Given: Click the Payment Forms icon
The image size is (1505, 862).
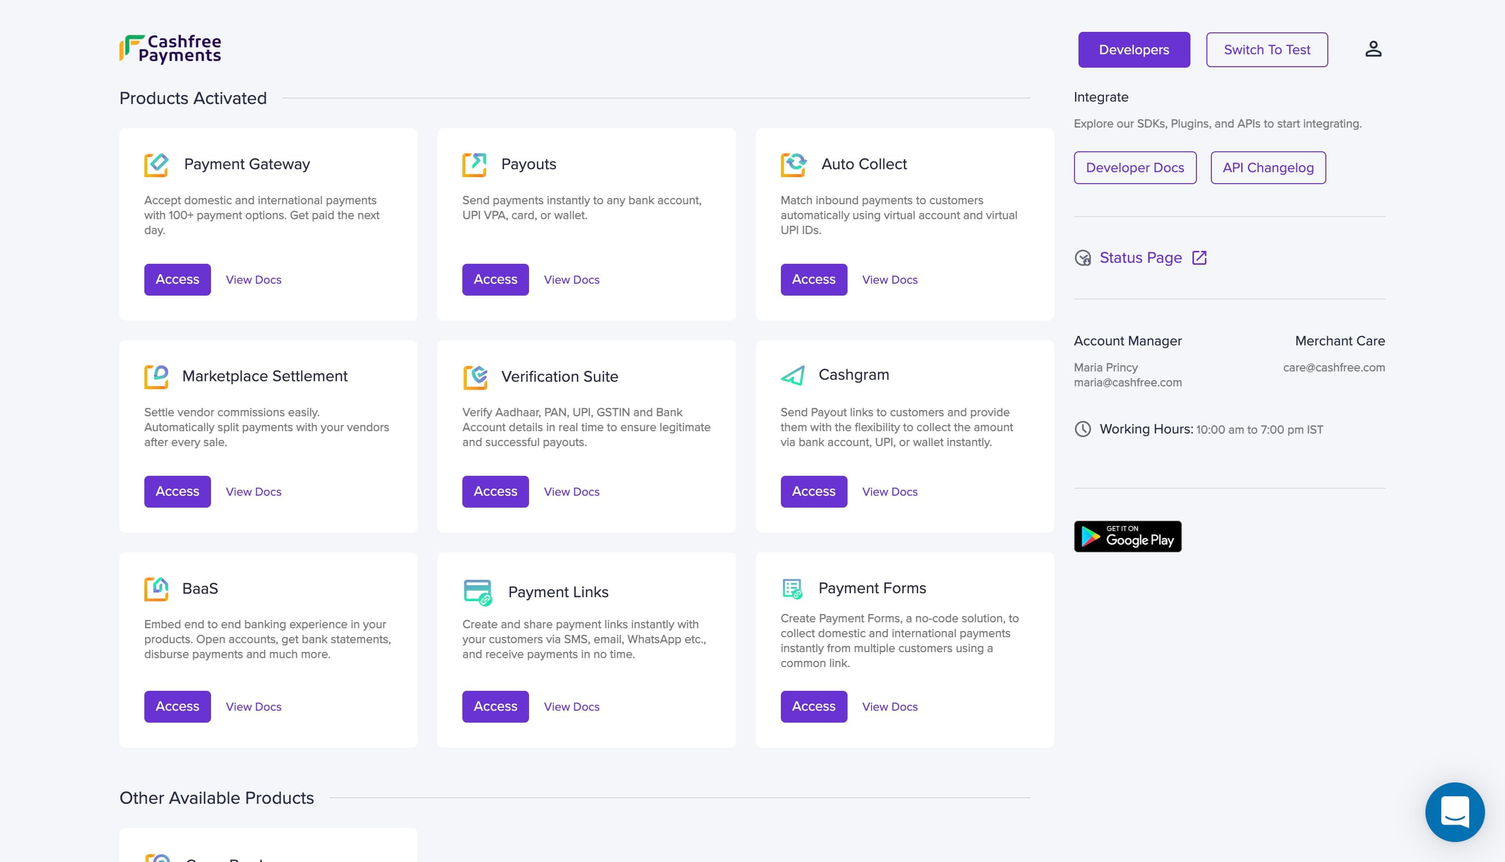Looking at the screenshot, I should coord(792,588).
